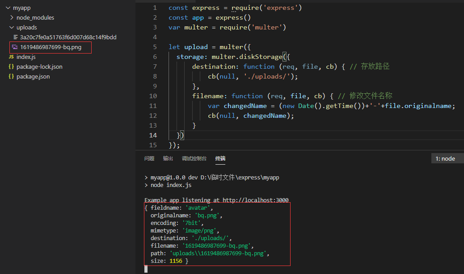464x274 pixels.
Task: Click line number 1 in the gutter
Action: [155, 8]
